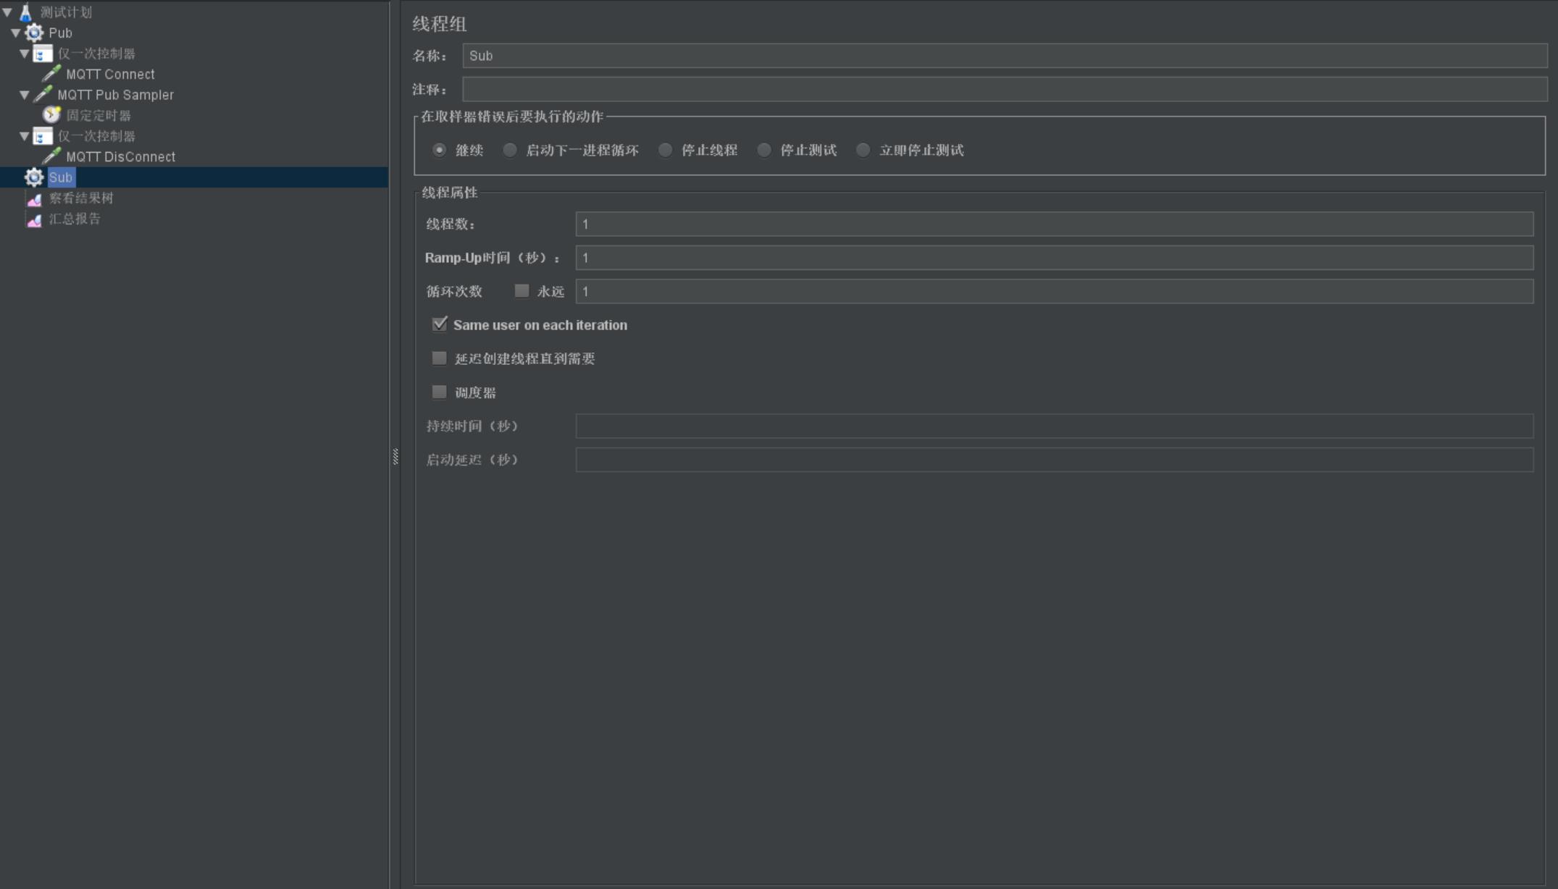Screen dimensions: 1558x889
Task: Click the test plan flask icon
Action: pos(25,12)
